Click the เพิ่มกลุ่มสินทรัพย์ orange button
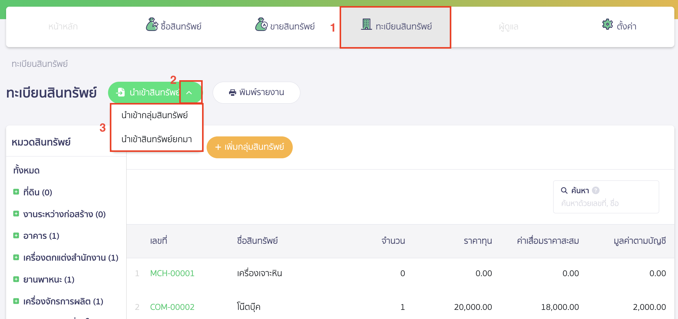The height and width of the screenshot is (319, 678). click(x=250, y=147)
